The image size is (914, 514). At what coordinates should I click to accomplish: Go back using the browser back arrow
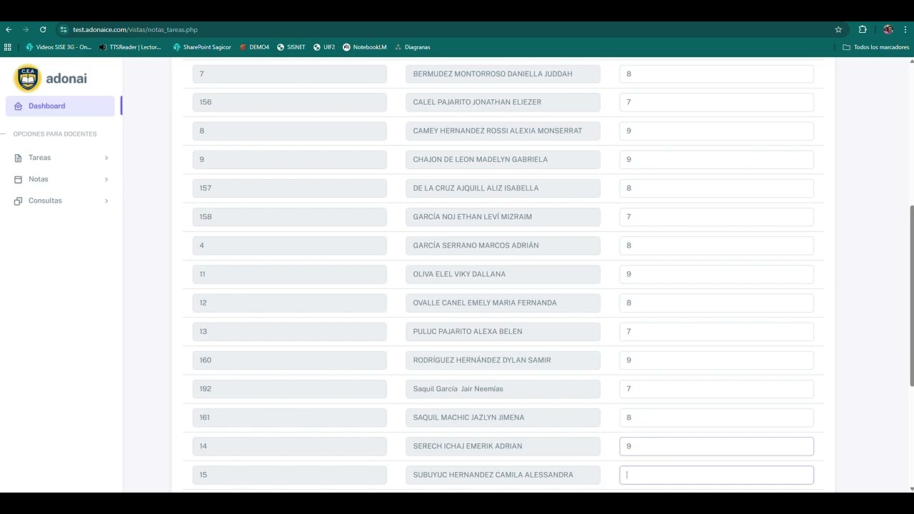[9, 29]
